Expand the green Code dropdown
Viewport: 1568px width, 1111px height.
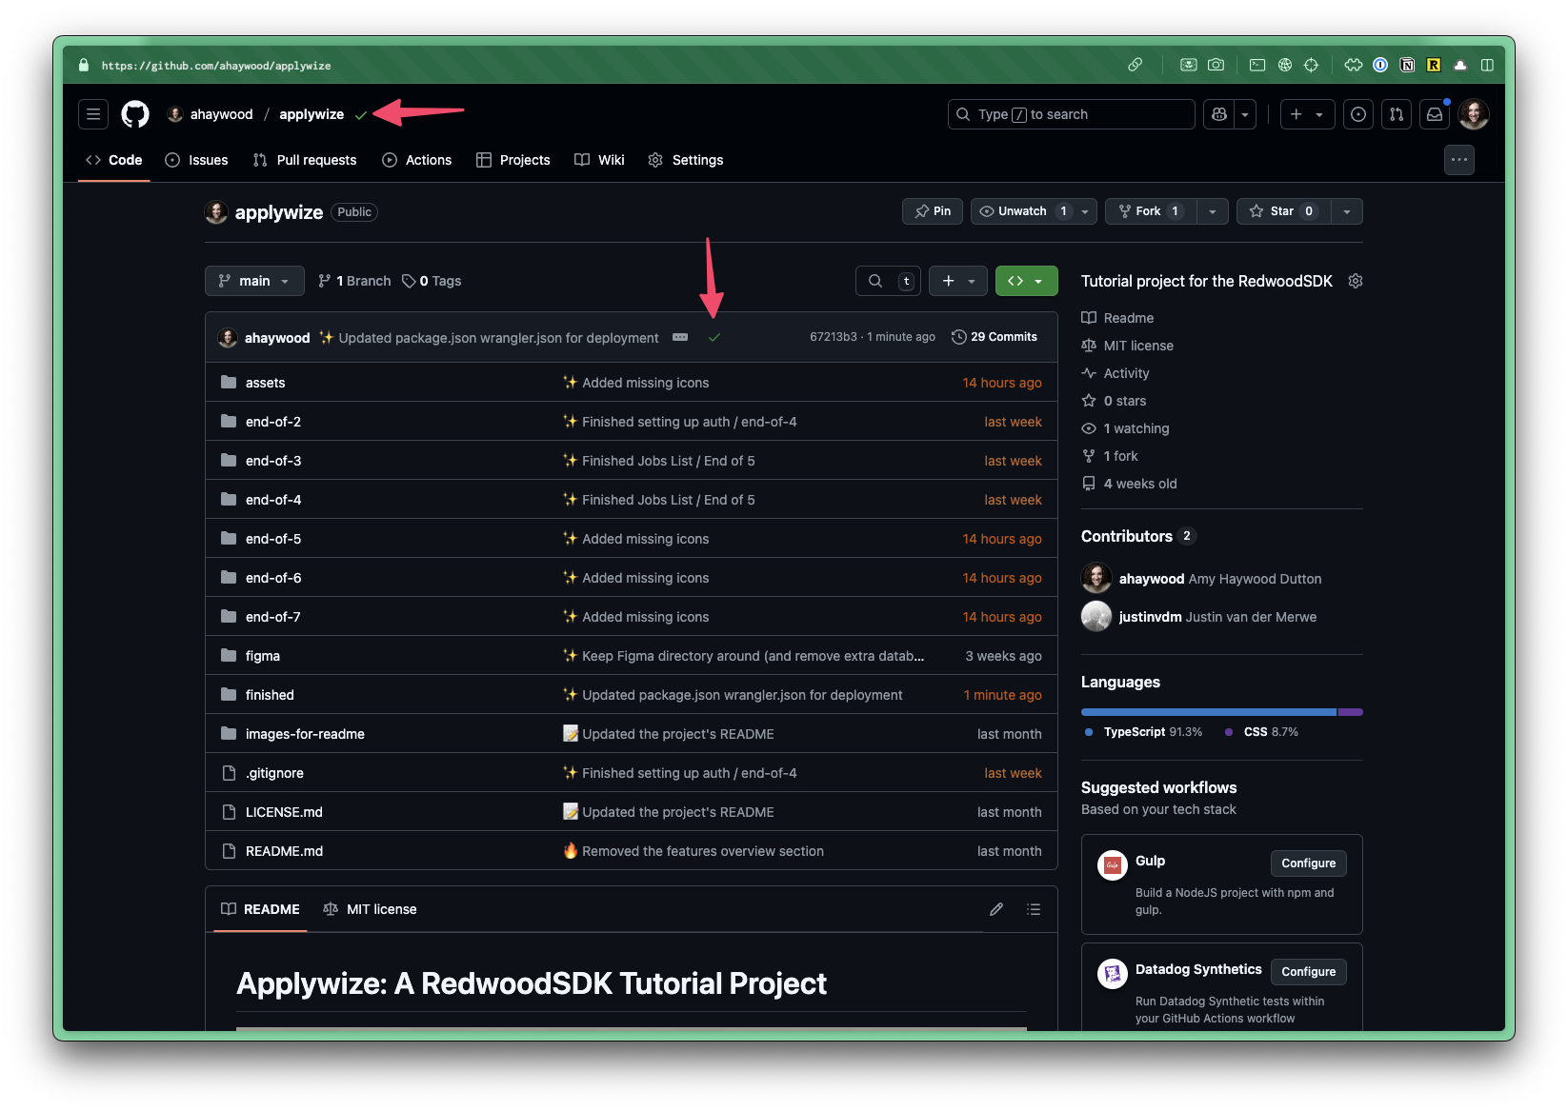click(x=1039, y=280)
